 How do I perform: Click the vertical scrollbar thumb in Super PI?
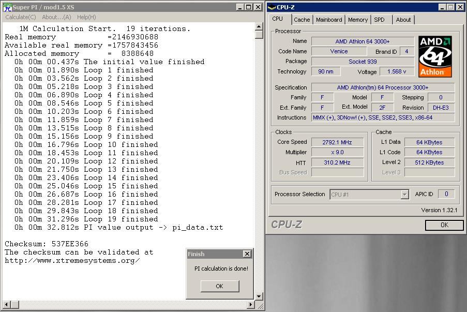click(259, 35)
